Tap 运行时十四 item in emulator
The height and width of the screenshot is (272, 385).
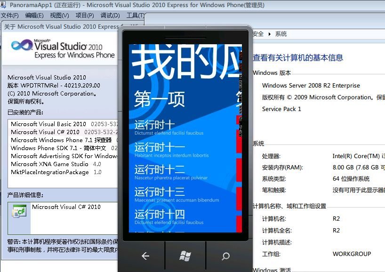pyautogui.click(x=169, y=217)
